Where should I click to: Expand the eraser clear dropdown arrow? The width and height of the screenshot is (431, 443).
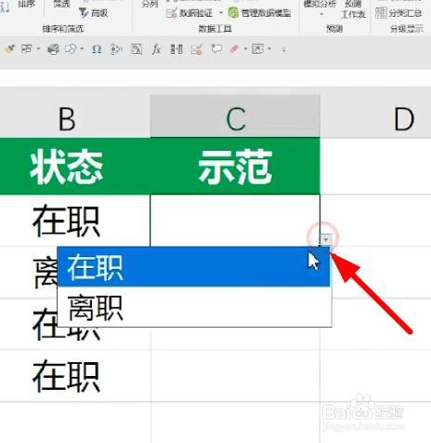point(245,49)
